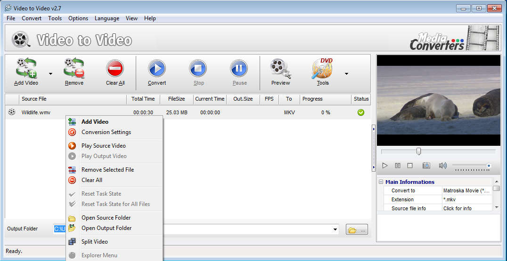Click the Add Video toolbar icon

[26, 68]
